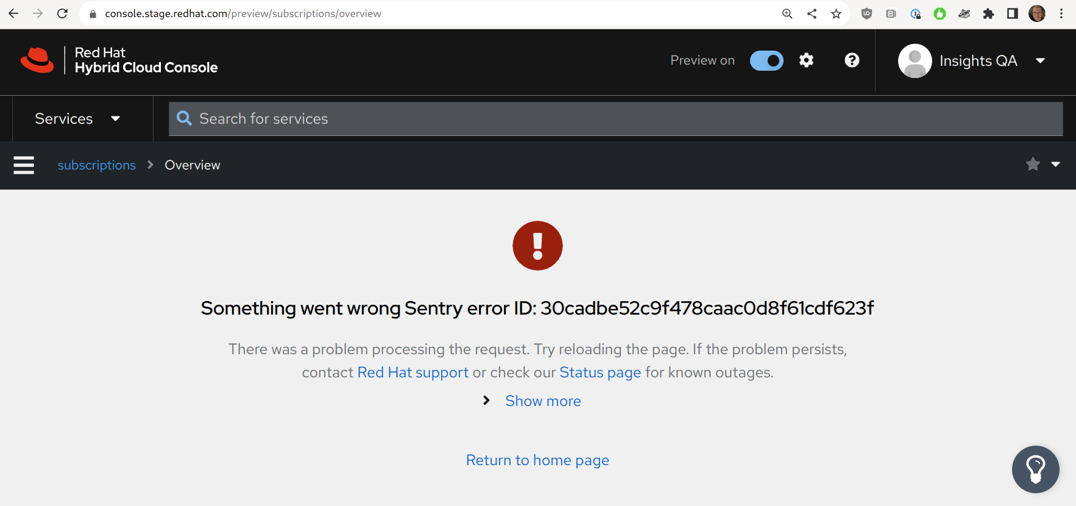Image resolution: width=1076 pixels, height=506 pixels.
Task: Open the Status page link
Action: [600, 372]
